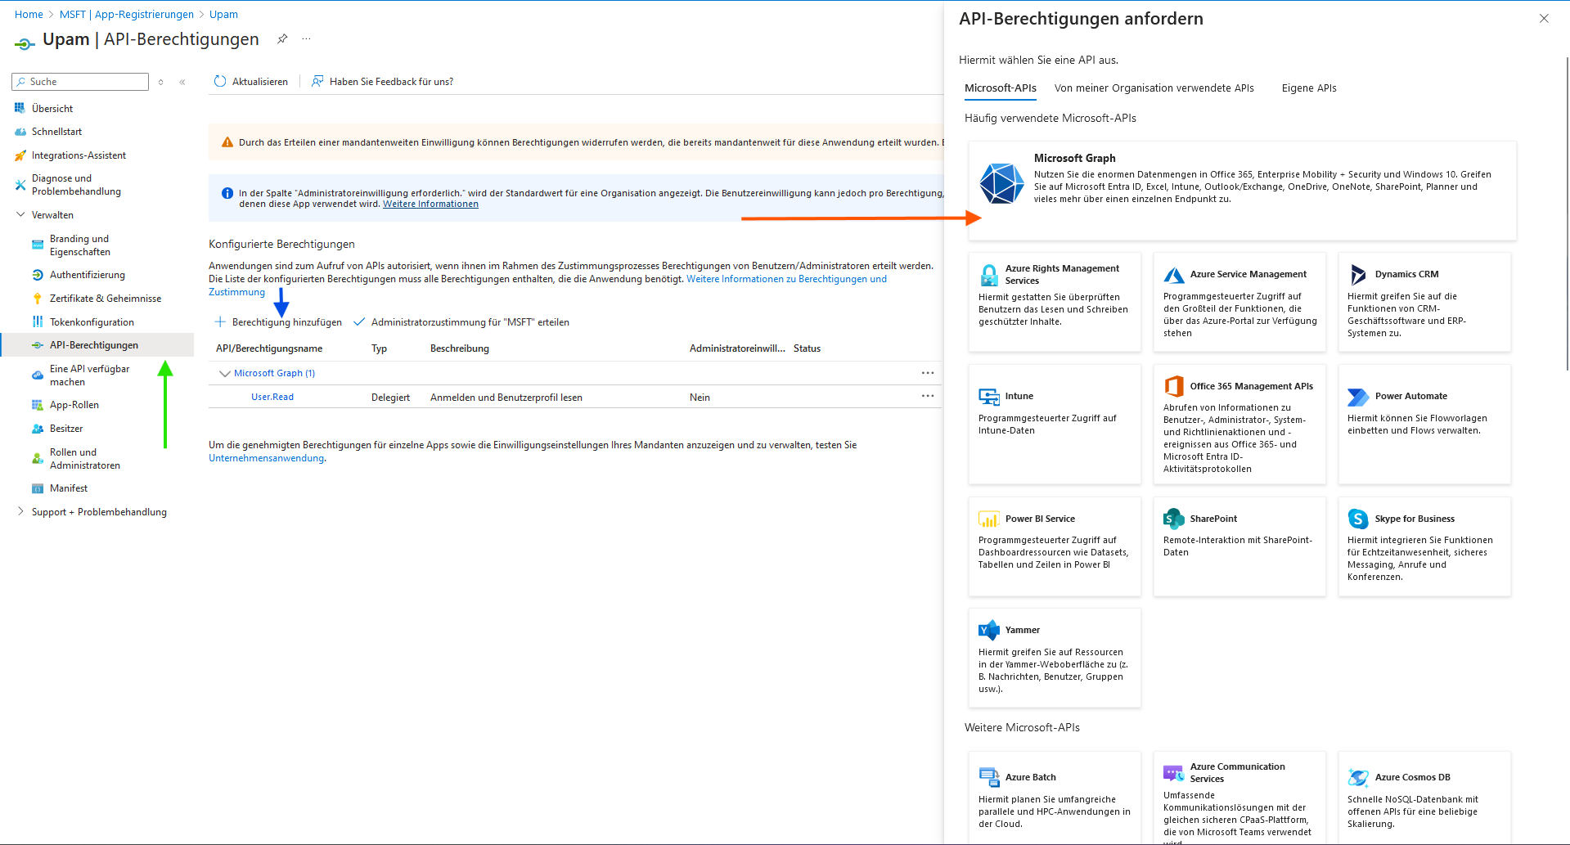1570x845 pixels.
Task: Open Manifest in the sidebar
Action: click(69, 488)
